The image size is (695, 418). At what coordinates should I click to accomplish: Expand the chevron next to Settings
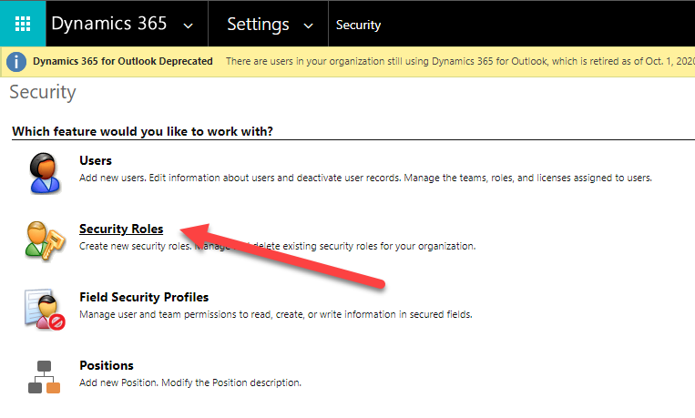click(308, 25)
